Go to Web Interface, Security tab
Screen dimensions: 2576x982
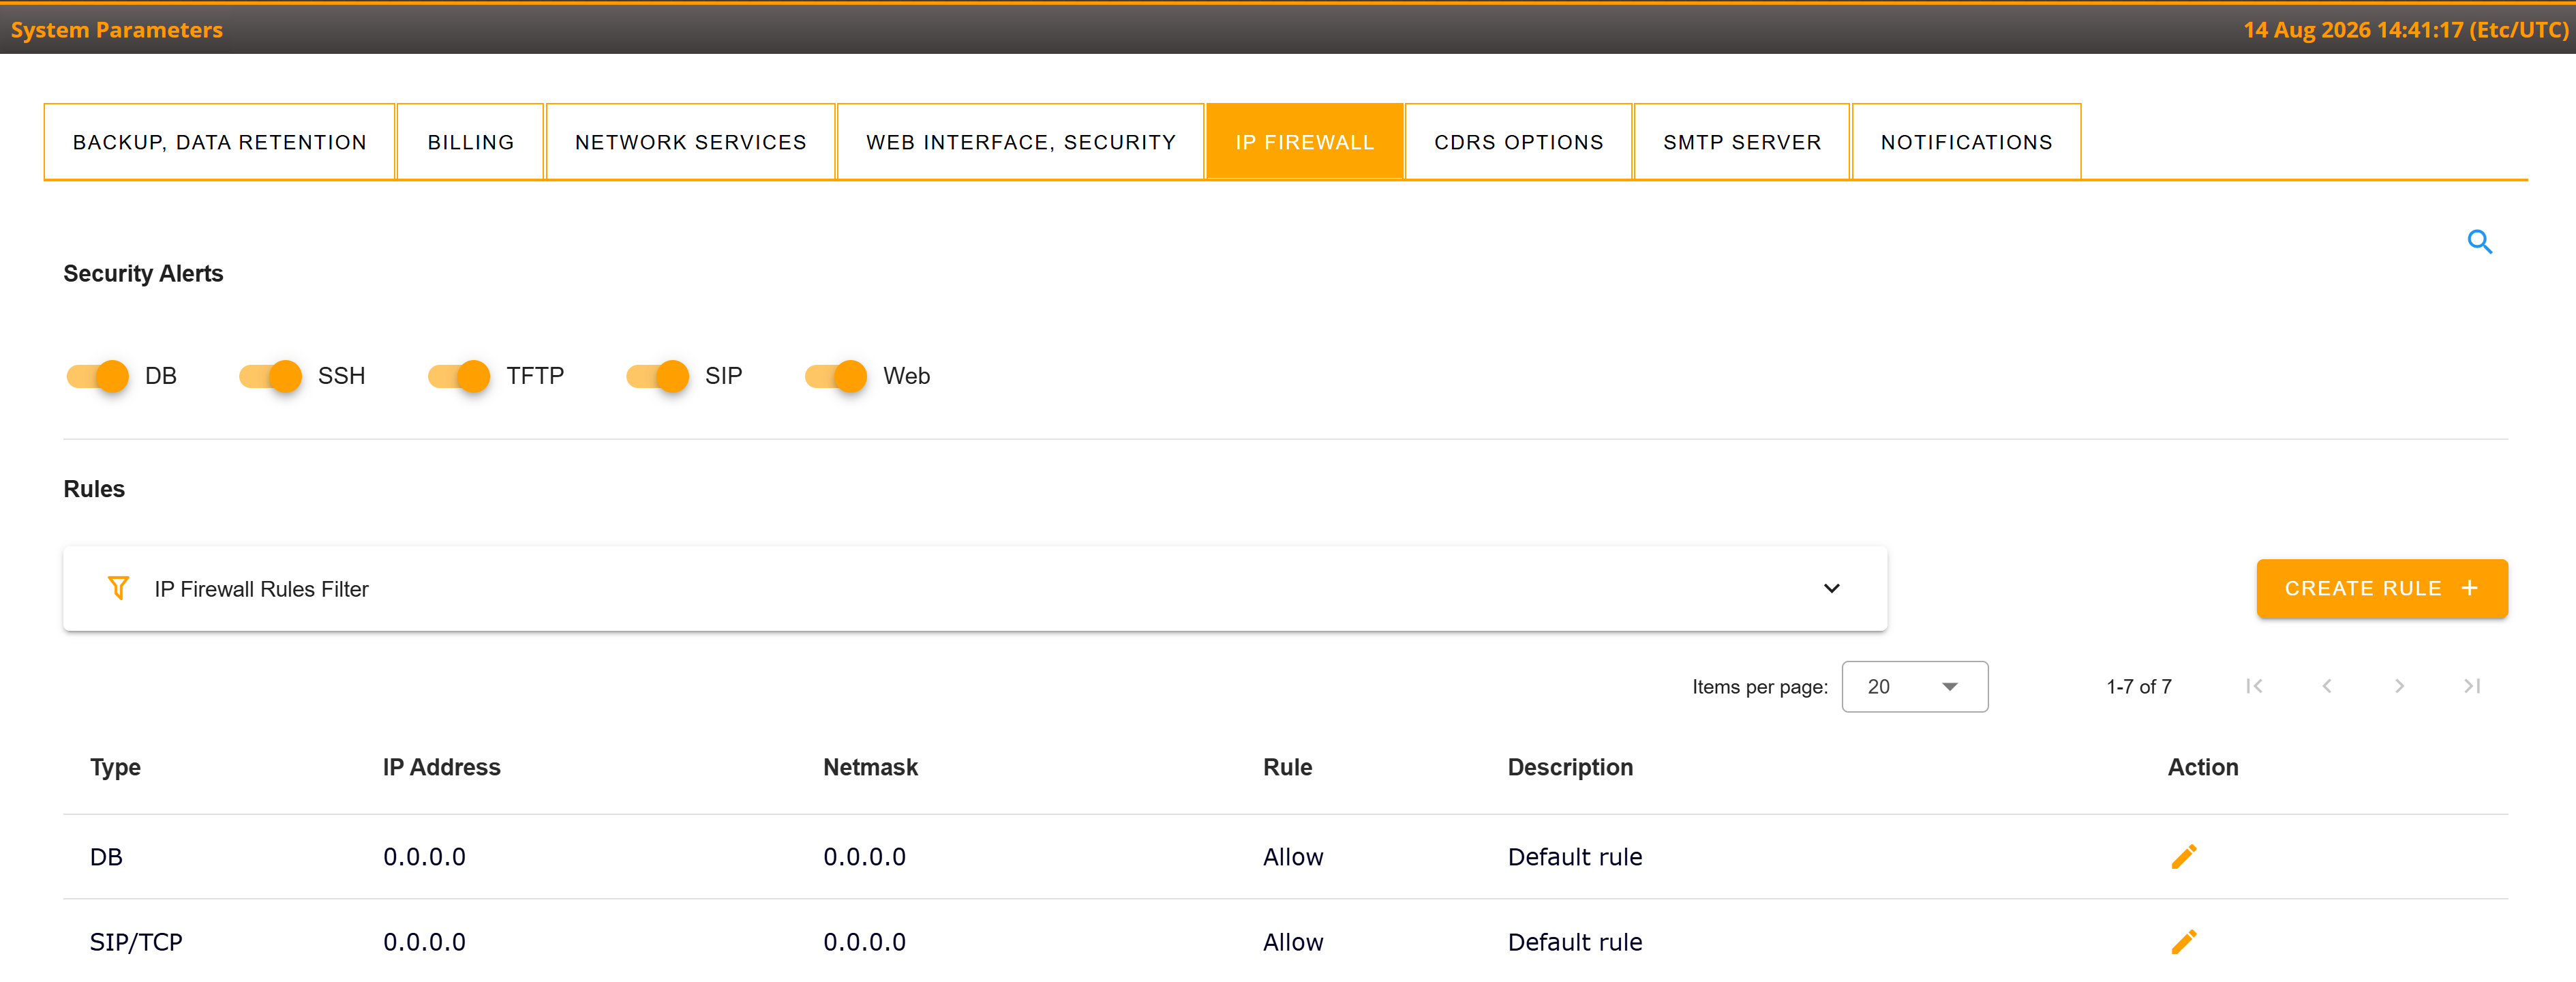pyautogui.click(x=1021, y=142)
